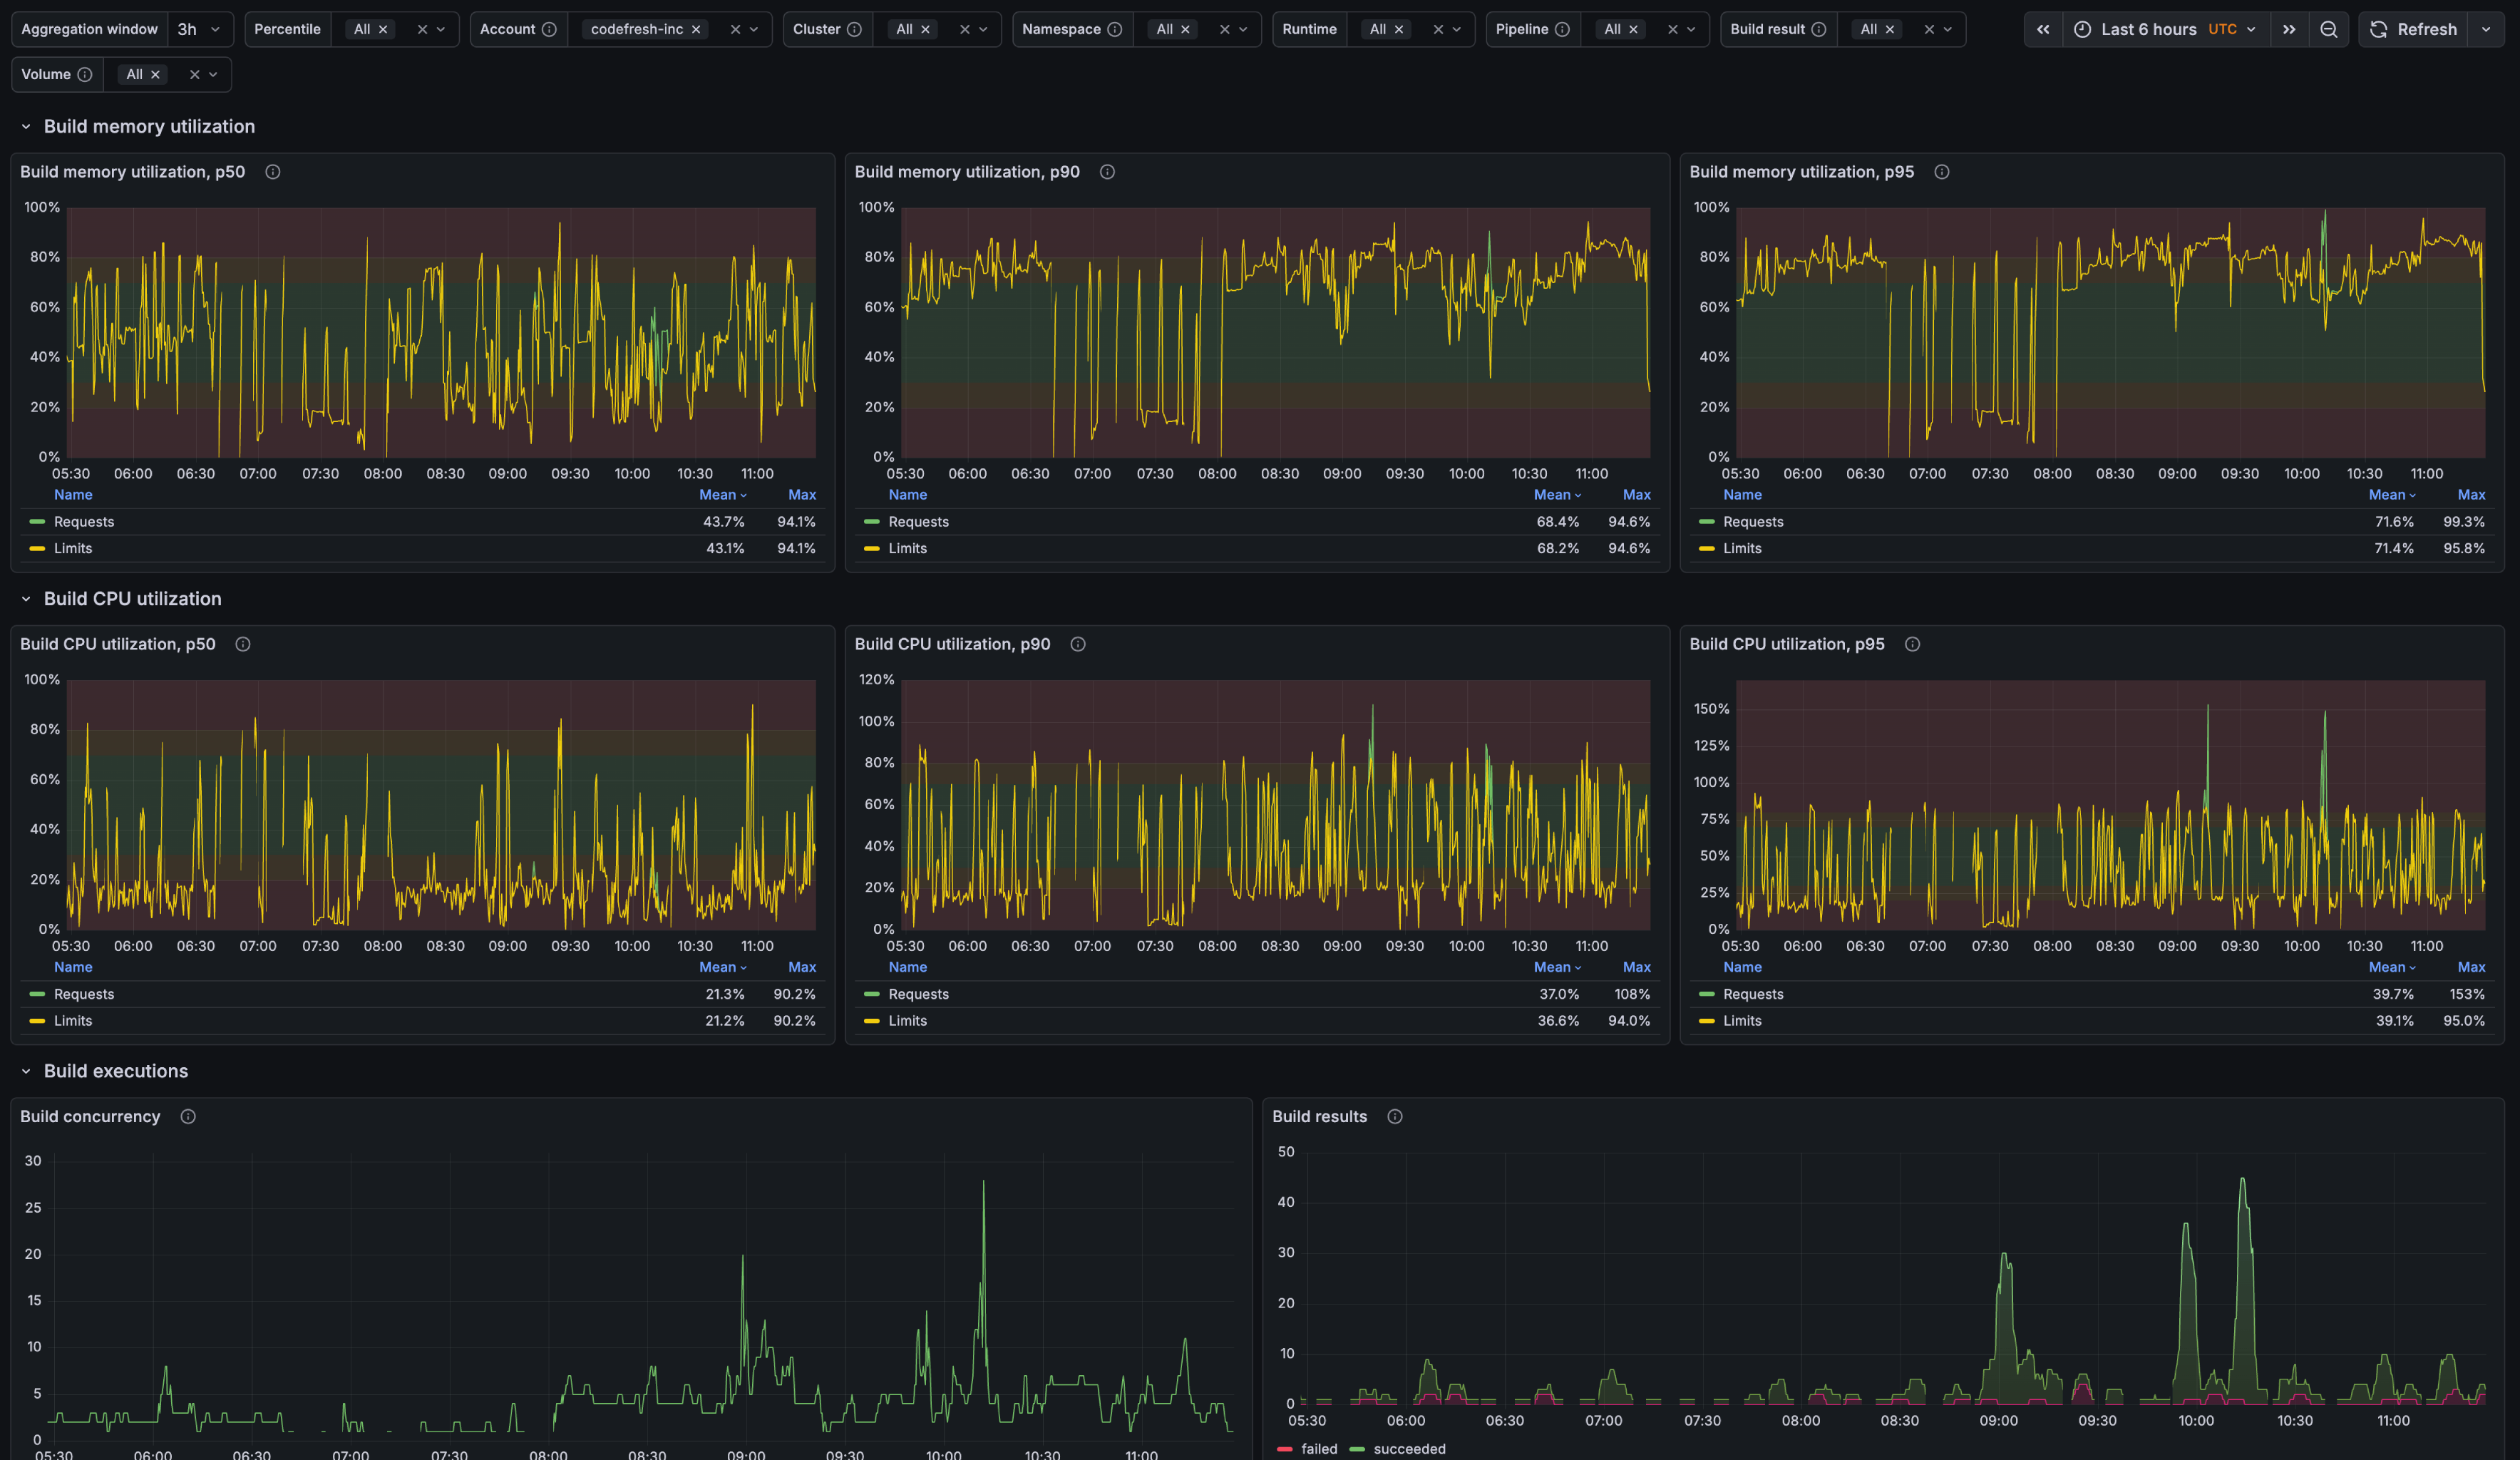Image resolution: width=2520 pixels, height=1460 pixels.
Task: Shift time range forward with double-right arrows
Action: click(2289, 29)
